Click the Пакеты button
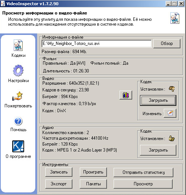186x195 pixels. (x=94, y=184)
